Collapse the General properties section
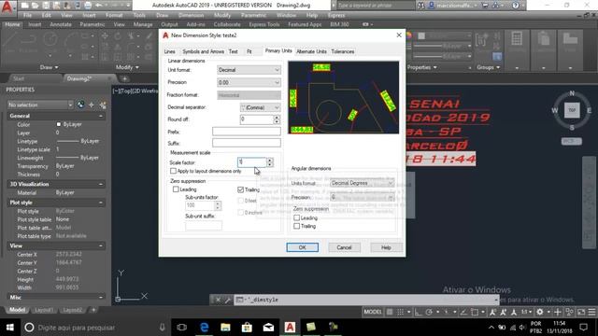Viewport: 598px width, 336px height. coord(101,116)
